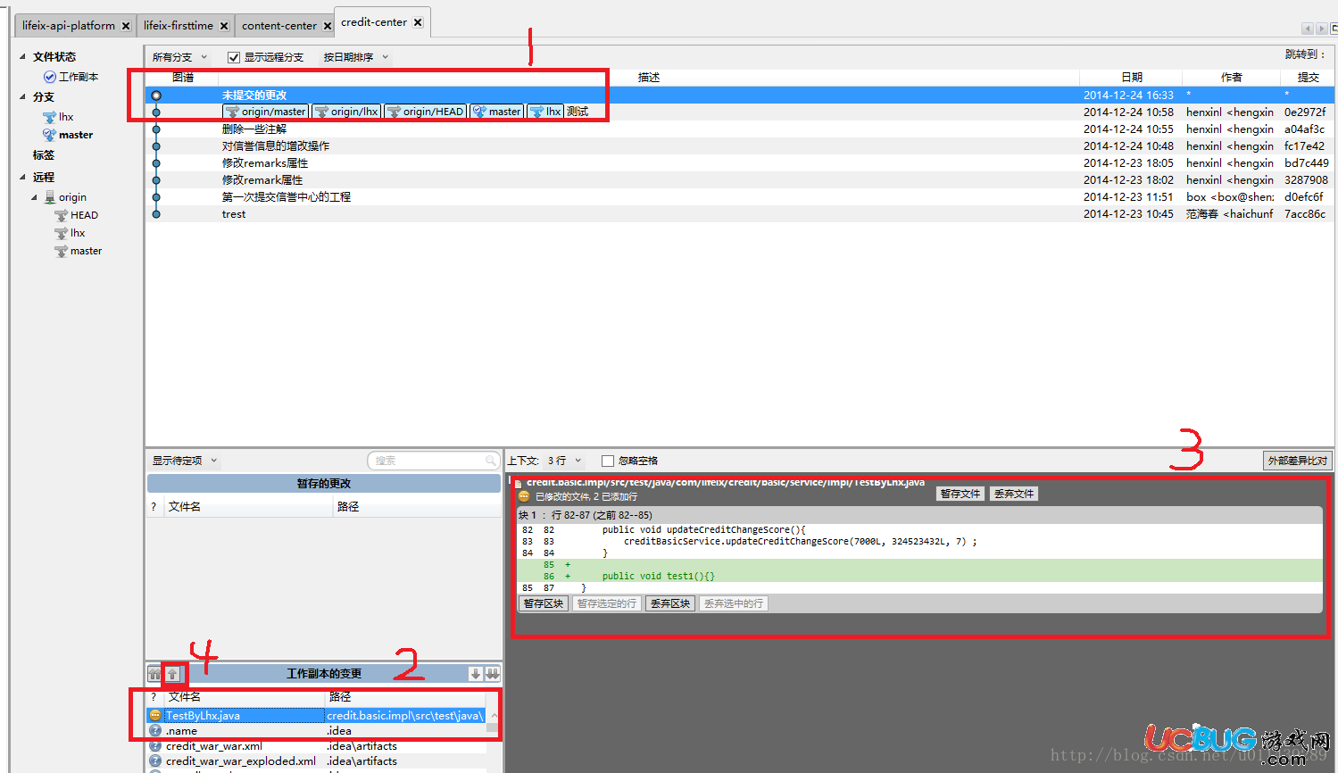The image size is (1338, 773).
Task: Close the lifeix-api-platform tab
Action: (126, 26)
